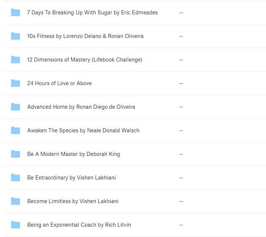The image size is (266, 237).
Task: Open Awaken The Species by Neale Donald Walsch name
Action: point(83,130)
